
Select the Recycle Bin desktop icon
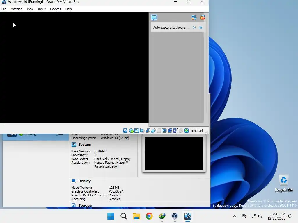[283, 183]
